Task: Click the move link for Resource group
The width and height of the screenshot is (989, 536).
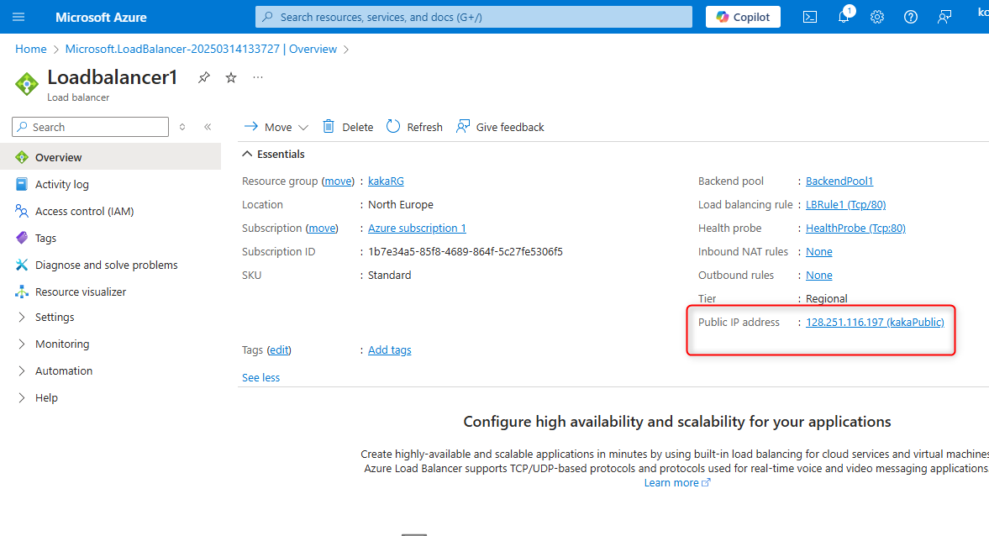Action: coord(338,181)
